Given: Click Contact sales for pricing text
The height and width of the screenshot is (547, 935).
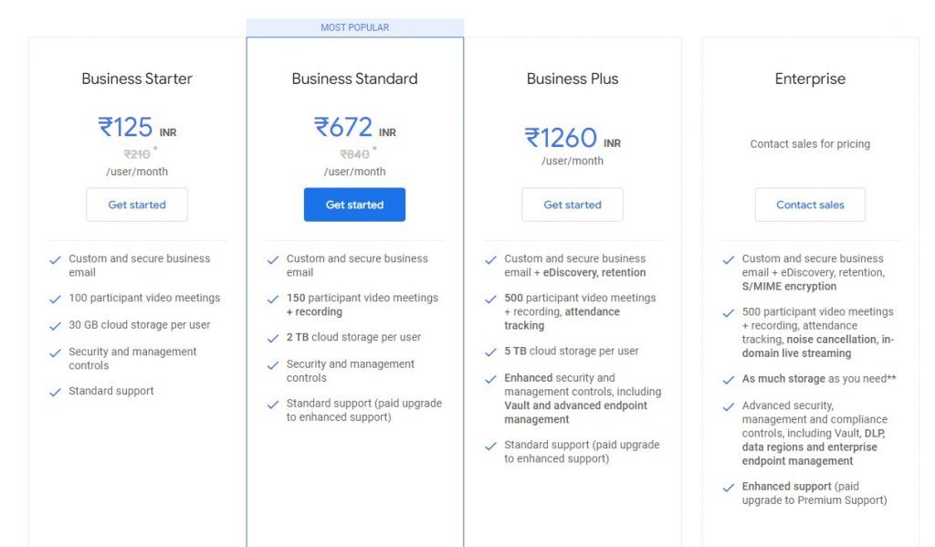Looking at the screenshot, I should tap(810, 143).
